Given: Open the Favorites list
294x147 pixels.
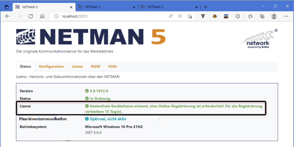Looking at the screenshot, I should tap(250, 16).
